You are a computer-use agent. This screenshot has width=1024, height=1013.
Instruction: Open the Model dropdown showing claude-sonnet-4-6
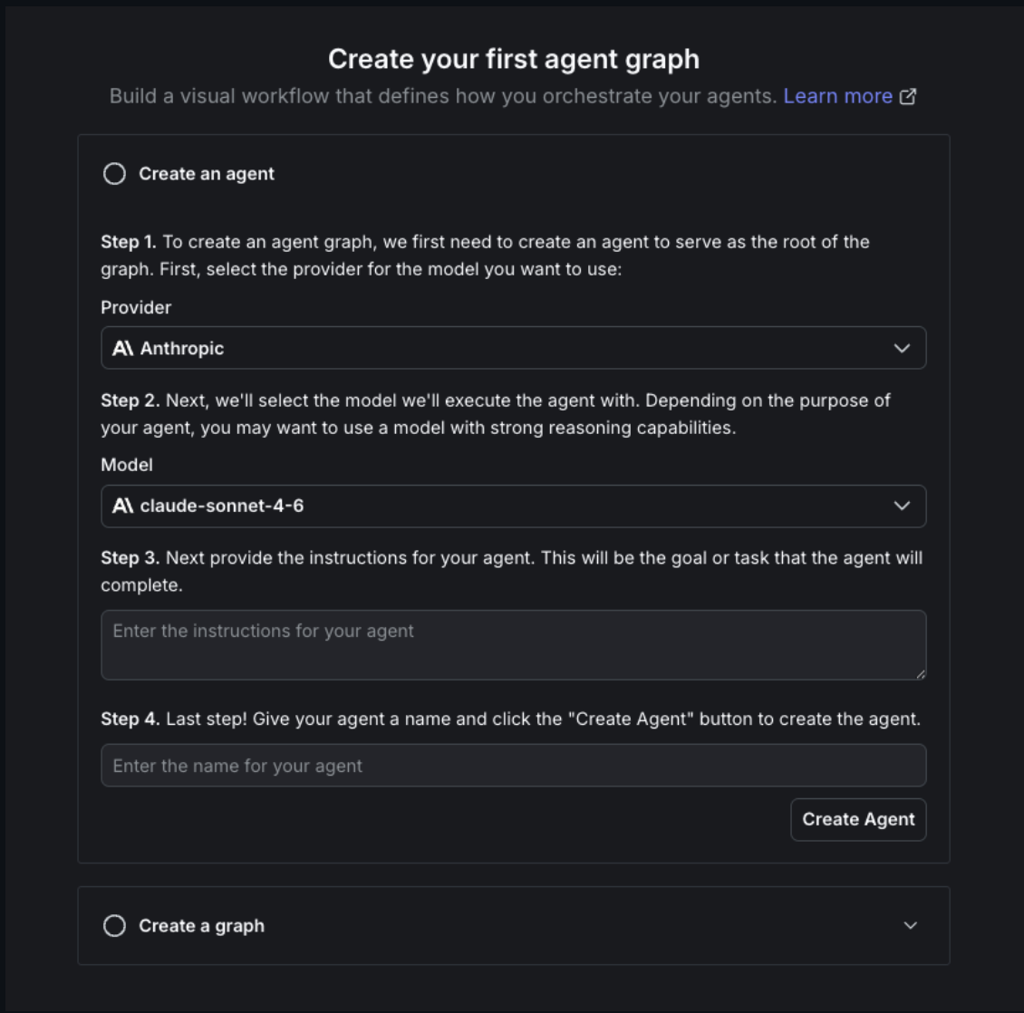[x=513, y=506]
